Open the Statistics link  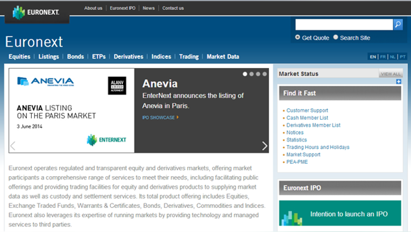coord(296,140)
